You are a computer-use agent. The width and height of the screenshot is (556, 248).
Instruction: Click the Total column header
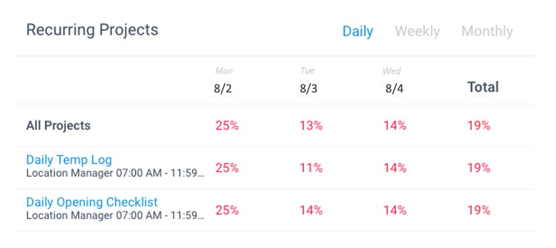(x=483, y=87)
